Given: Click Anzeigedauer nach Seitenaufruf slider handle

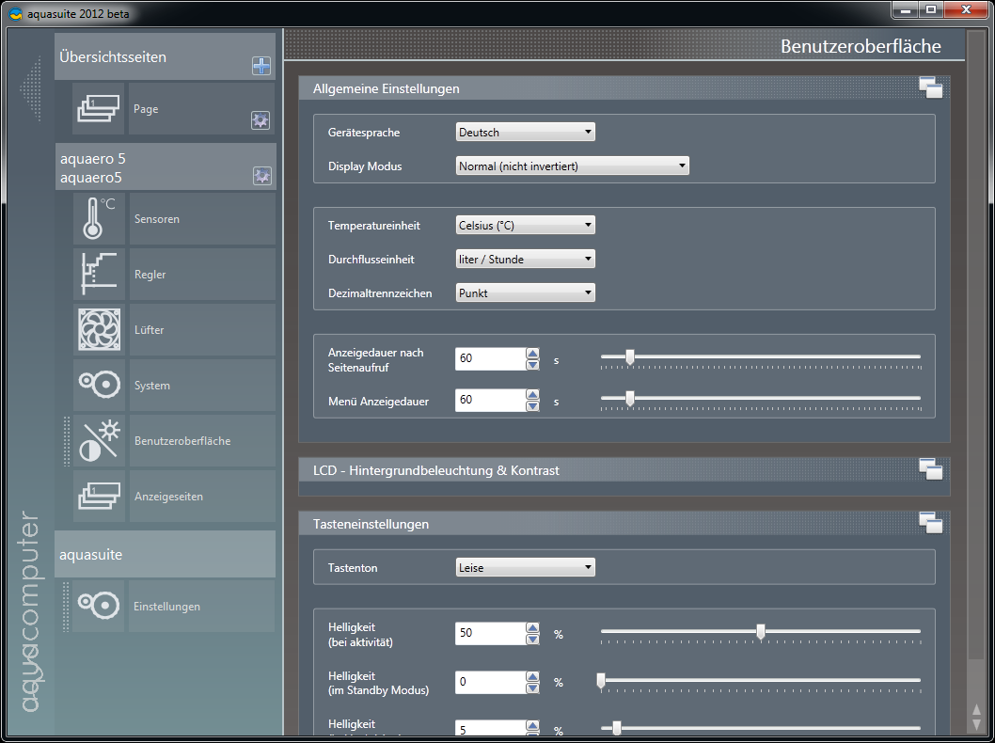Looking at the screenshot, I should pos(629,357).
